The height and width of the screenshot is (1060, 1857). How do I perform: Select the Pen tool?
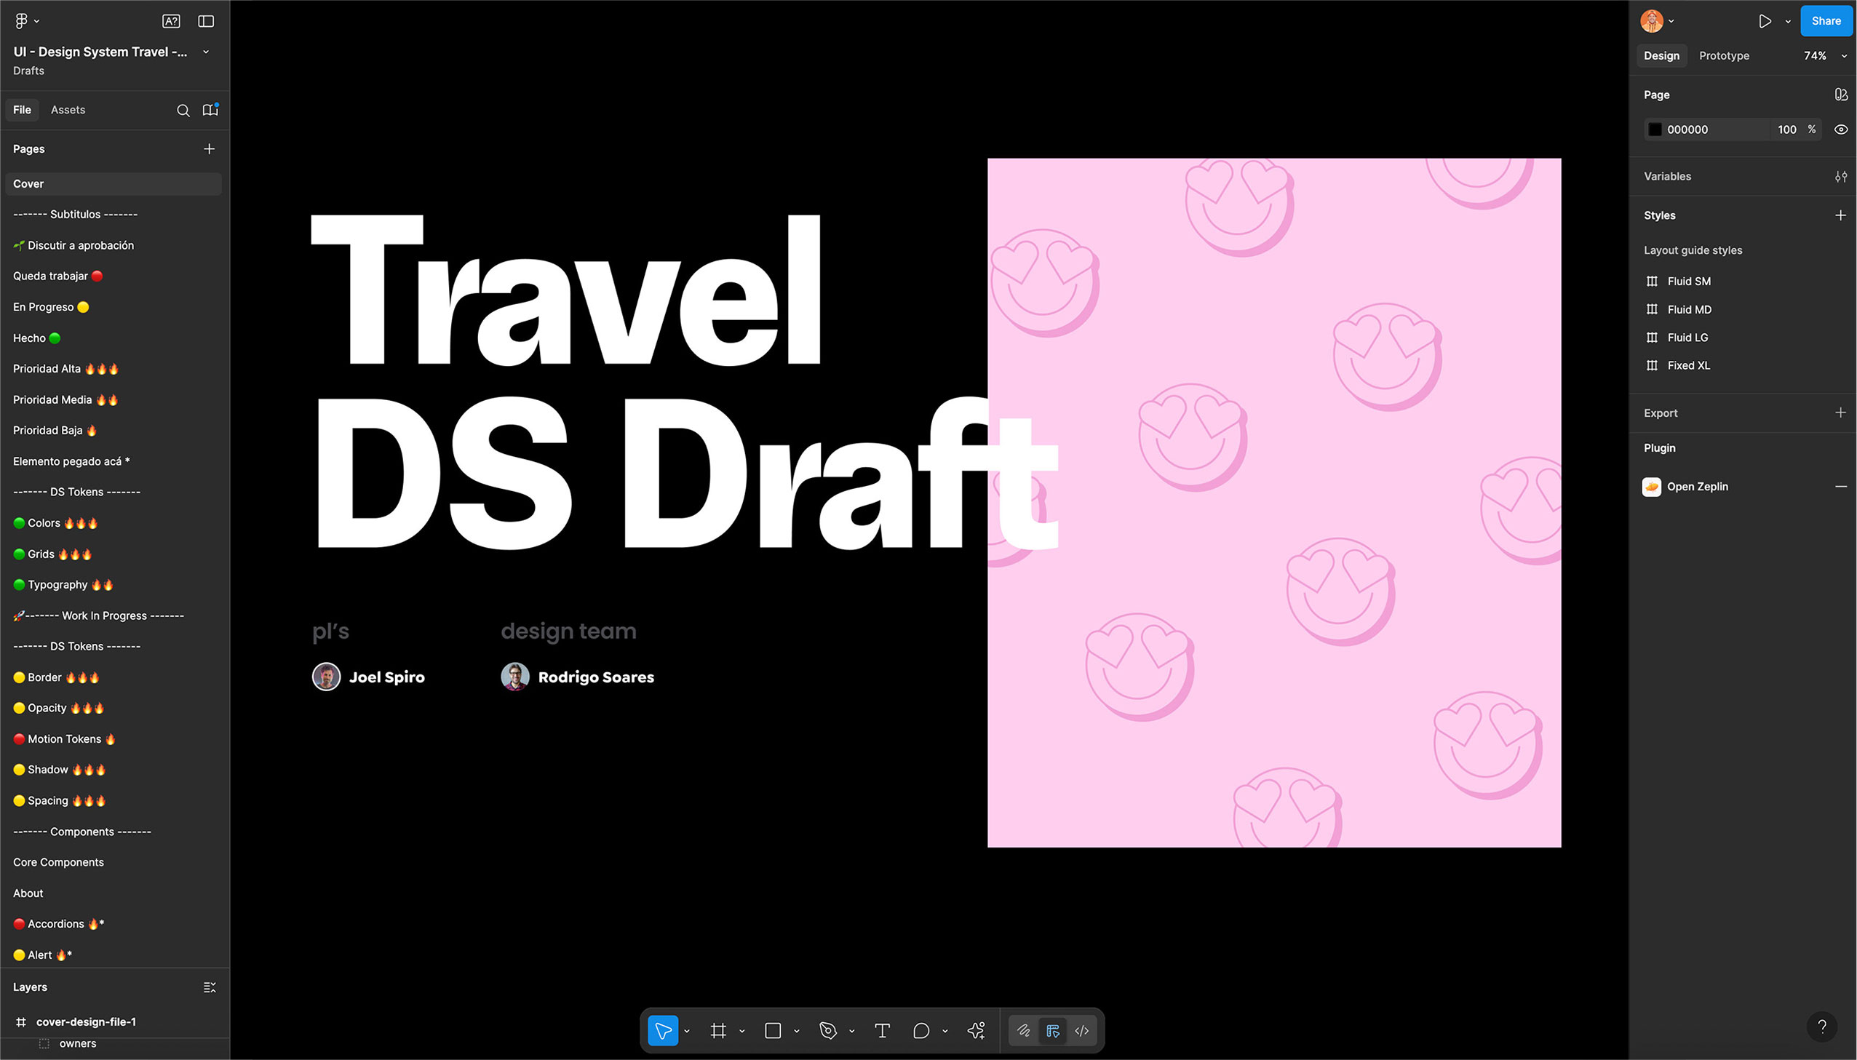(x=827, y=1030)
